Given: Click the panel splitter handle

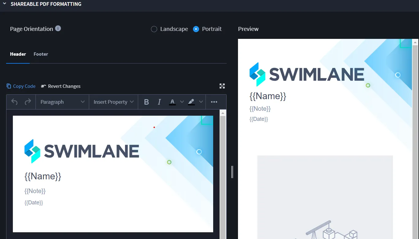Looking at the screenshot, I should coord(232,172).
